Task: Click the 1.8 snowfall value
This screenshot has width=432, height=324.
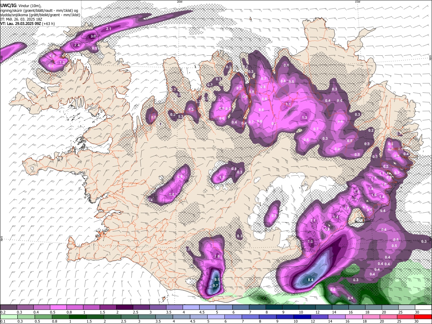Action: 217,256
